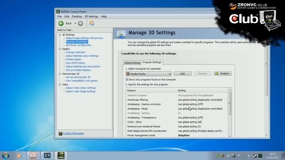Select Maximum pre-rendered frames row
The image size is (285, 160).
pyautogui.click(x=176, y=126)
